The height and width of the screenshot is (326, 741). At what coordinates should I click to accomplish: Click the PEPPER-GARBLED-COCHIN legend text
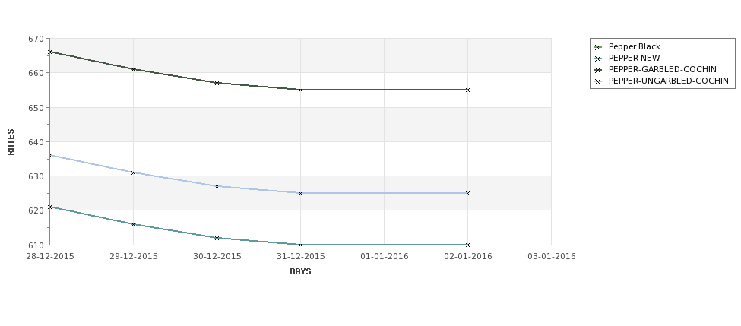coord(662,69)
